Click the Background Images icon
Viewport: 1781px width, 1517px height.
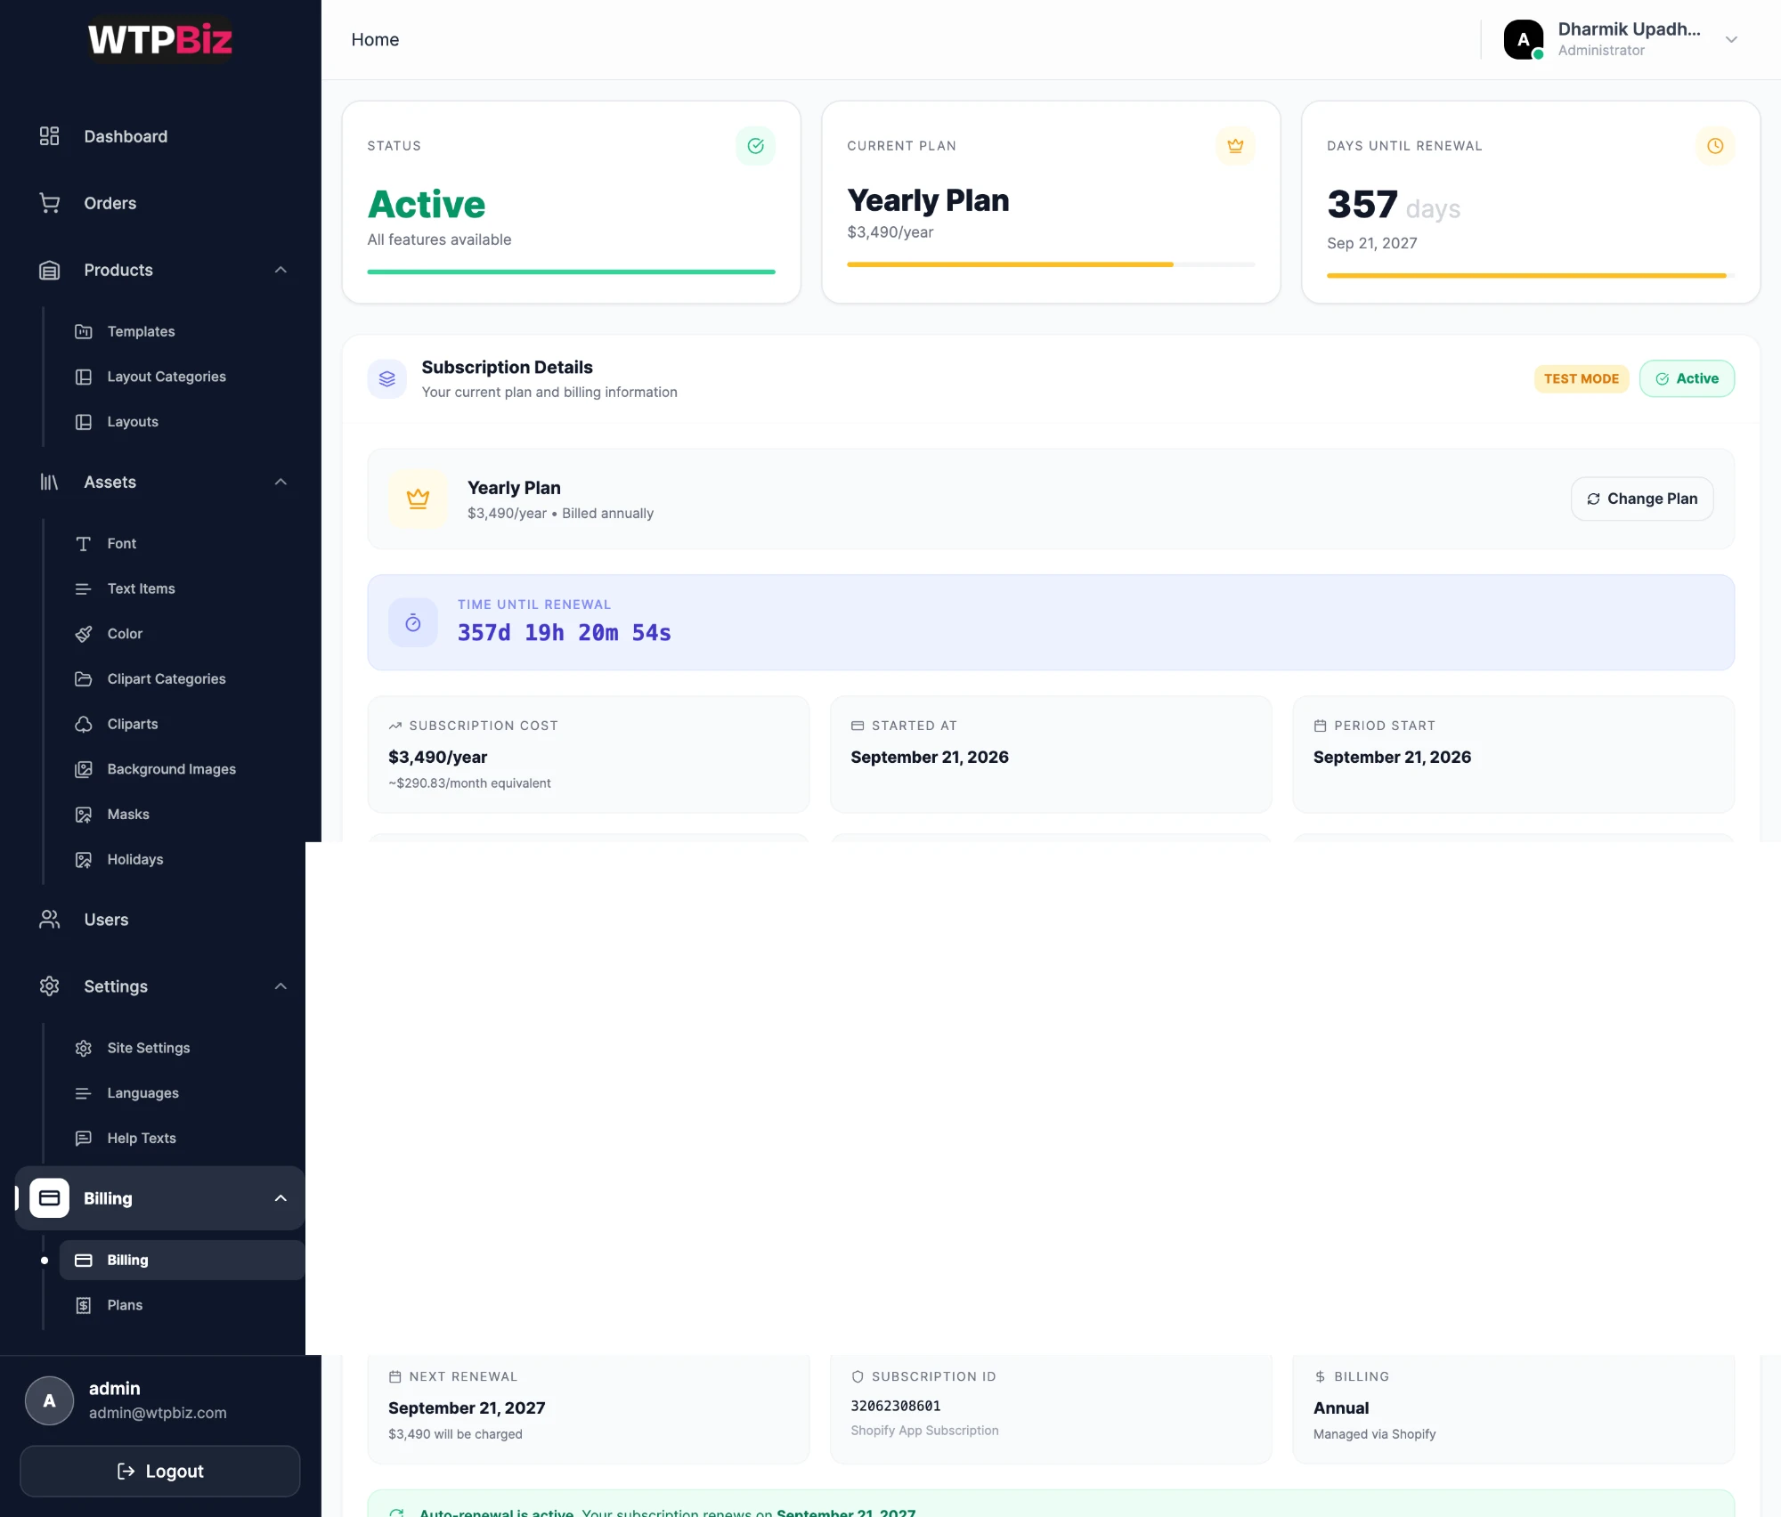tap(84, 769)
